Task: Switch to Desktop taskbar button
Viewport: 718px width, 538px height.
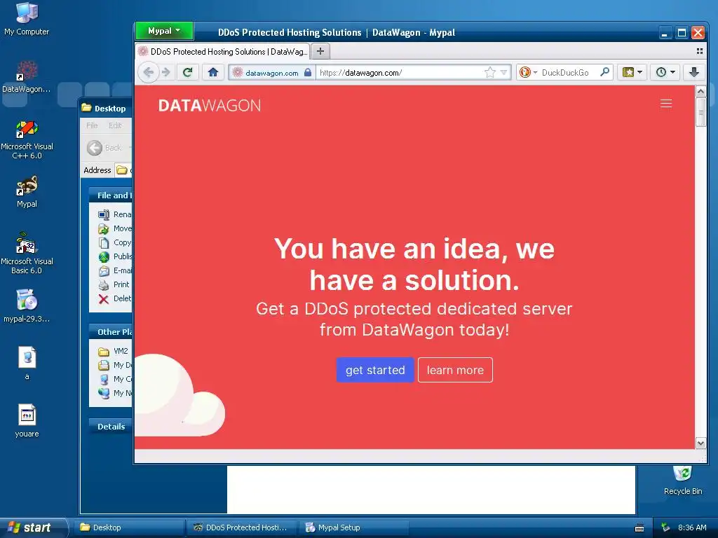Action: [130, 527]
